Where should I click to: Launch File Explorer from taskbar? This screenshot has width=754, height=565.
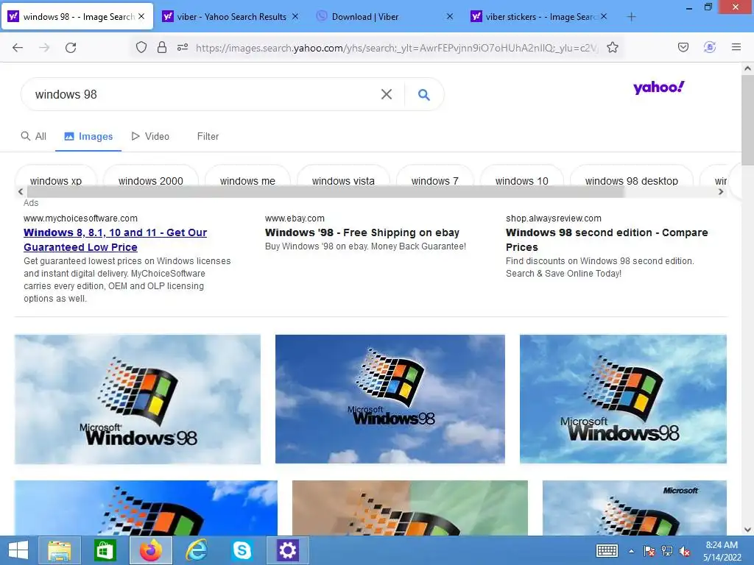60,550
